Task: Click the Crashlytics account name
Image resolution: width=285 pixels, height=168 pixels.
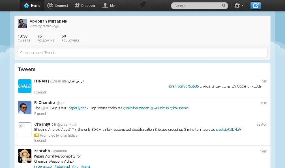Action: pos(45,125)
